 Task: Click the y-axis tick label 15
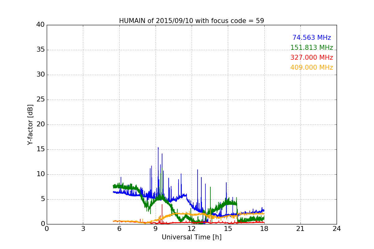pos(41,149)
